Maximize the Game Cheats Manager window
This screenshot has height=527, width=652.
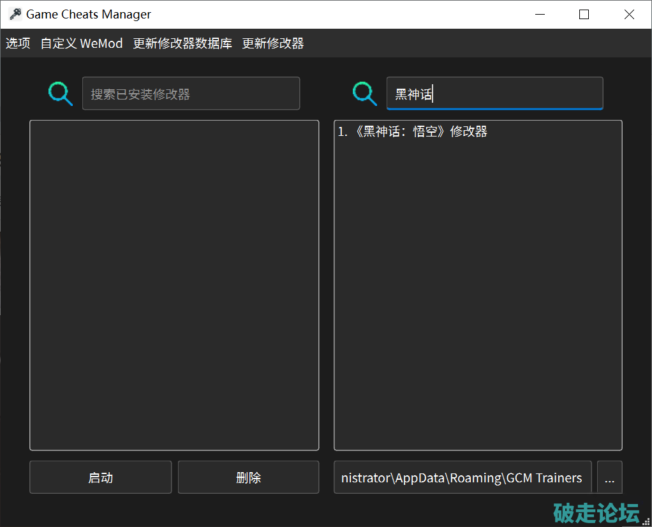tap(584, 15)
